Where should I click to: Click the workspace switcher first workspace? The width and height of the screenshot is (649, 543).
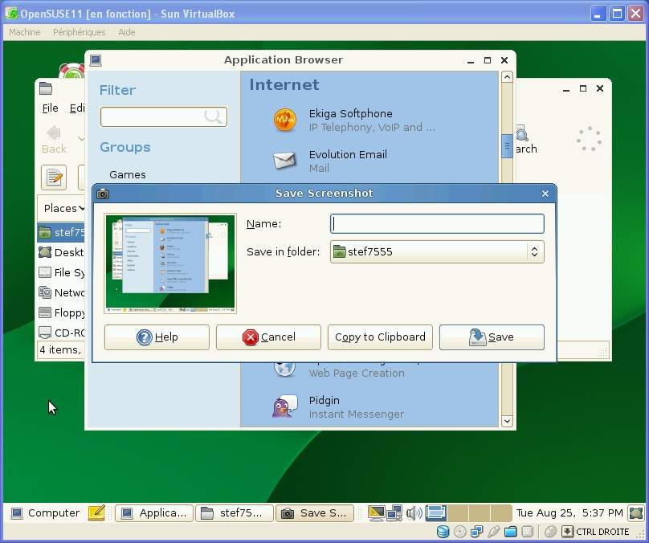(x=436, y=513)
